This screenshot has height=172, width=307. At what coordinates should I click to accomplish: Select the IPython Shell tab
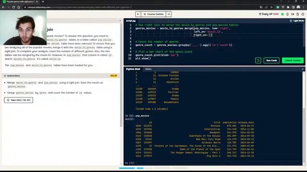133,69
